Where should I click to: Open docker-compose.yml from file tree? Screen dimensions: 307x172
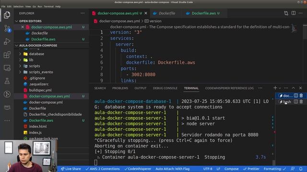point(46,102)
